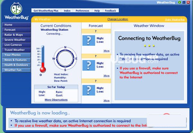Open Preferences
This screenshot has height=133, width=193.
pos(82,11)
